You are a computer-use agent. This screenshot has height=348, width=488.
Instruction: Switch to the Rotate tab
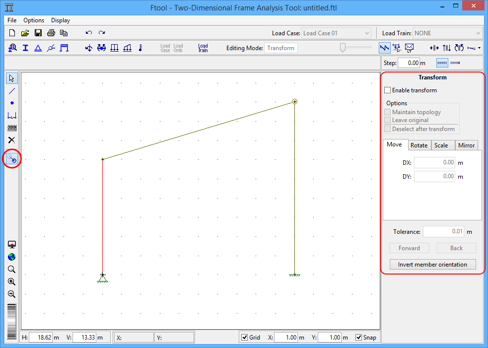coord(419,145)
